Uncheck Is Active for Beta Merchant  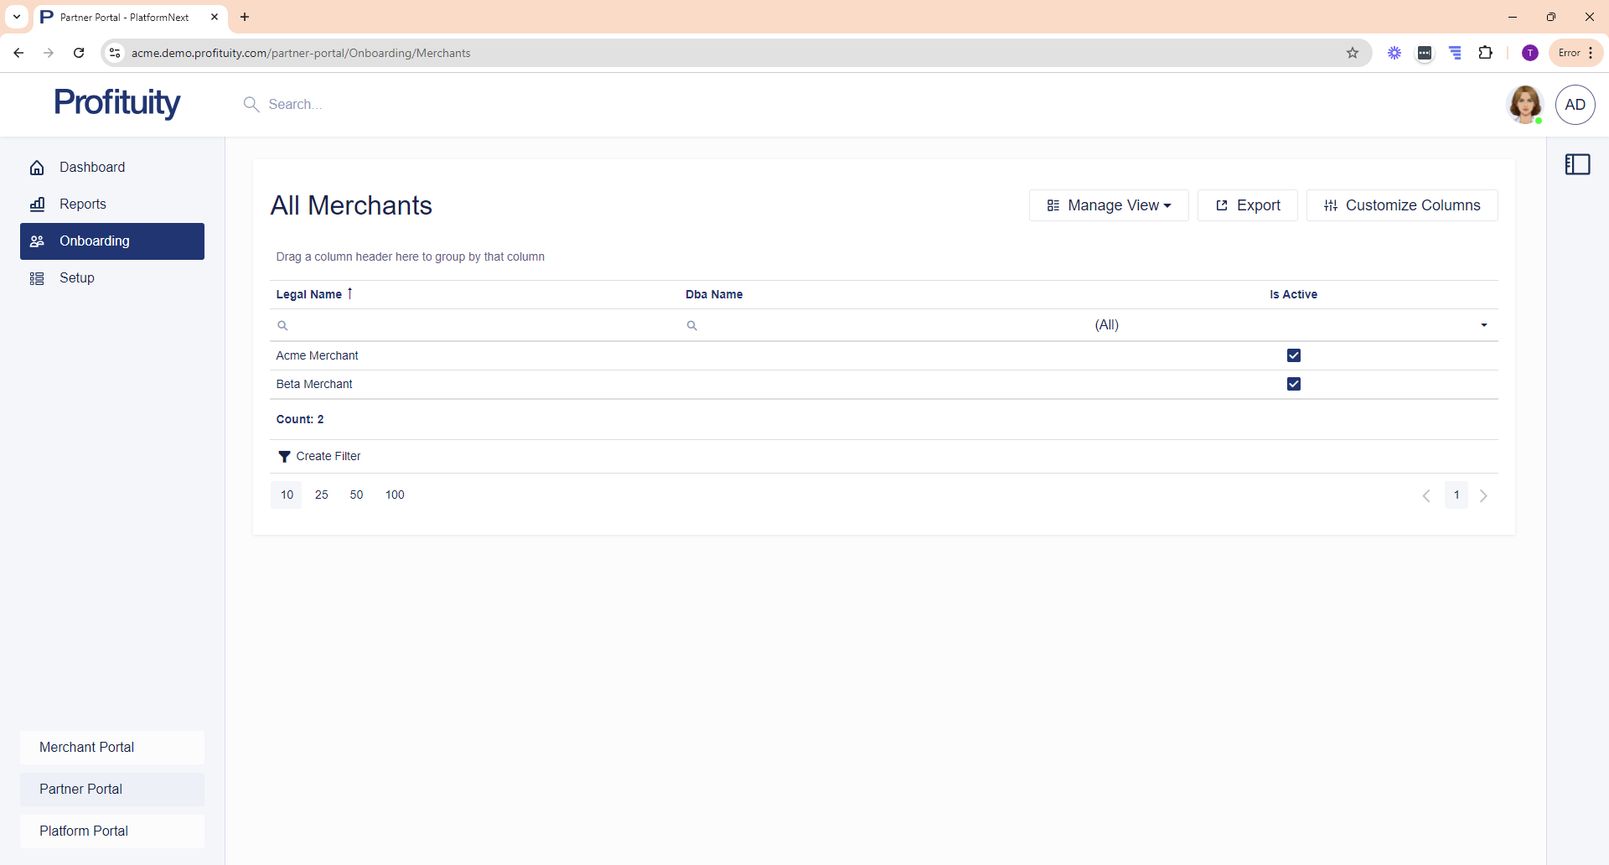[x=1293, y=384]
